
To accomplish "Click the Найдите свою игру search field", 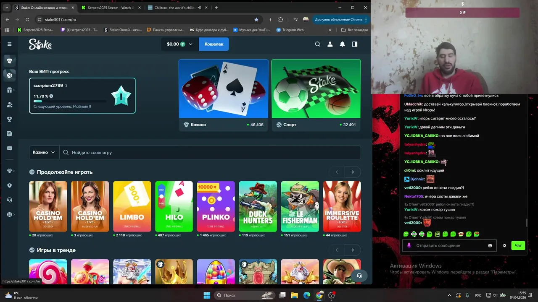I will tap(210, 152).
